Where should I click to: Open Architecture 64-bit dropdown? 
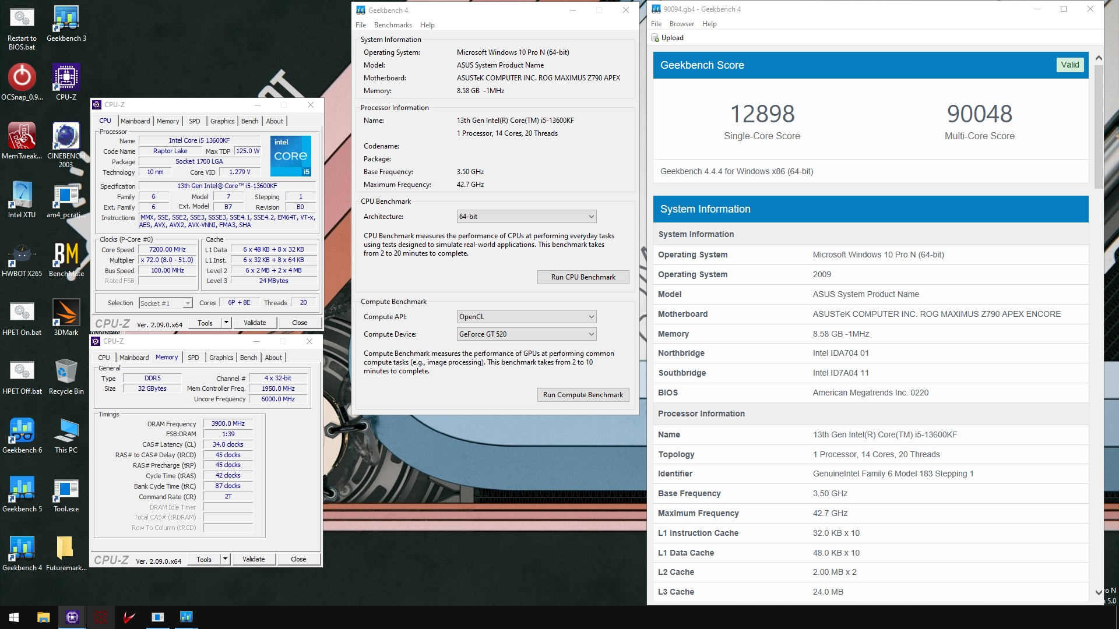(526, 217)
